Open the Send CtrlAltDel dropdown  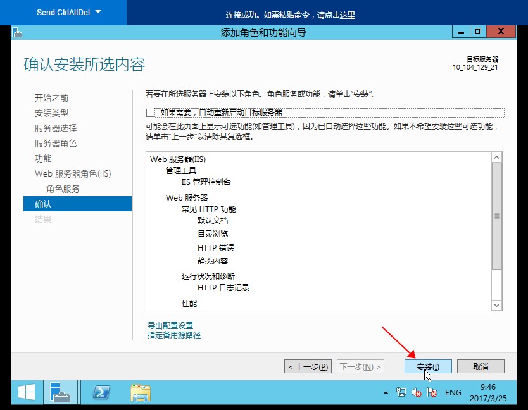(69, 13)
